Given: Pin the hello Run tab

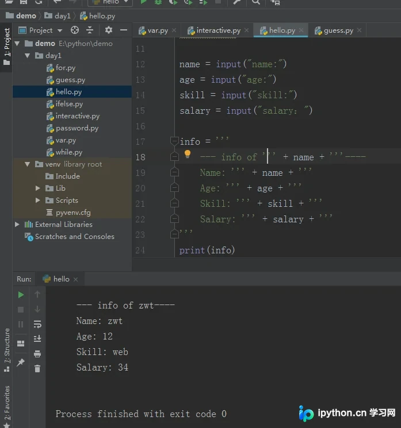Looking at the screenshot, I should pos(21,362).
